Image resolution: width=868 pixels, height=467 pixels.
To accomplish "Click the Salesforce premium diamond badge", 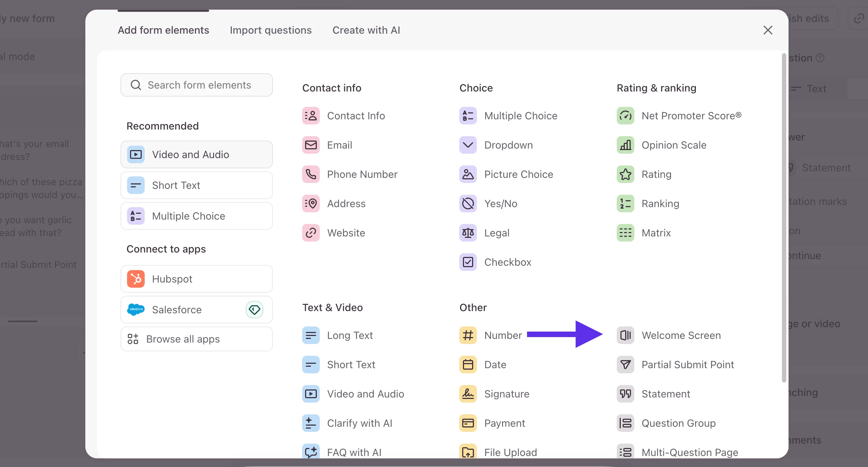I will pos(254,310).
